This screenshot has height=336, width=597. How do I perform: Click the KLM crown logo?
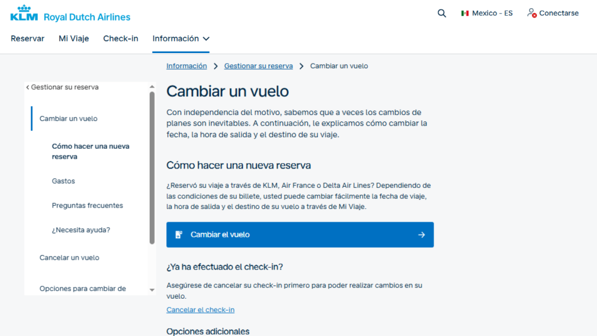(x=24, y=13)
